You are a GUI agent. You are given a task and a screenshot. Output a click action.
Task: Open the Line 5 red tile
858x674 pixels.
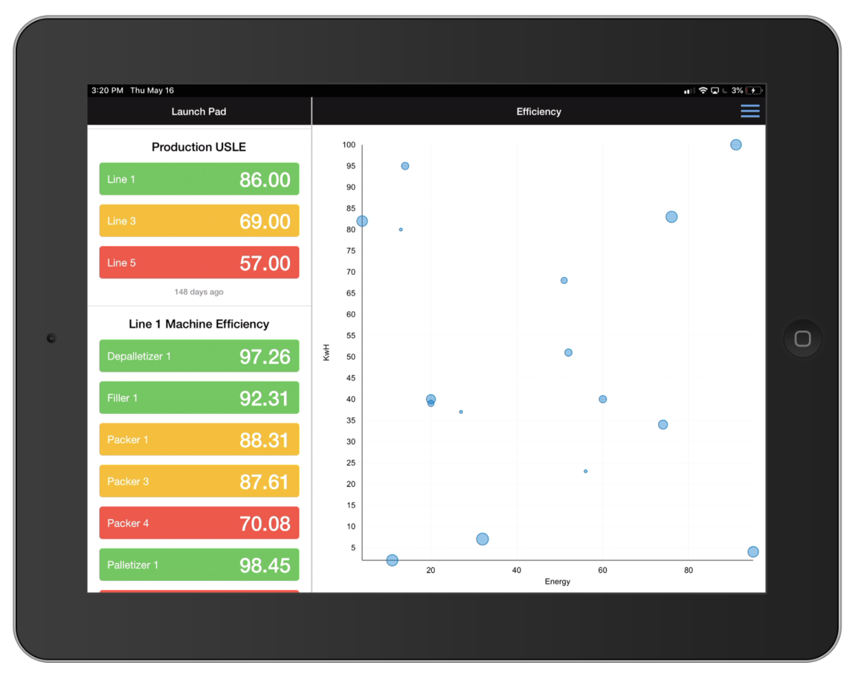(x=199, y=262)
